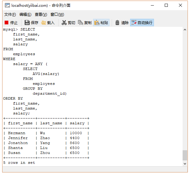190x174 pixels.
Task: Click the 'Wu' last name cell
Action: click(x=43, y=133)
